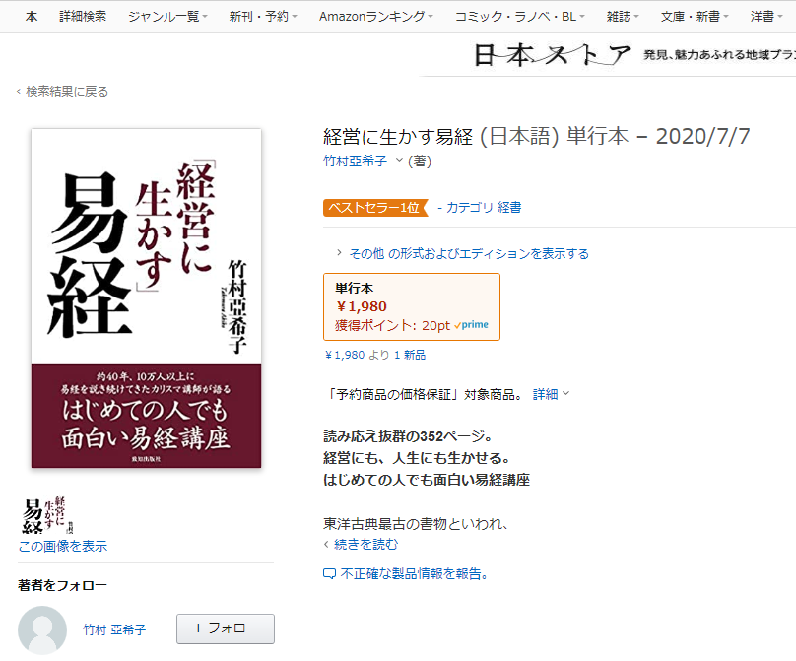Expand the ジャンル一覧 dropdown menu
The width and height of the screenshot is (796, 661).
tap(168, 16)
